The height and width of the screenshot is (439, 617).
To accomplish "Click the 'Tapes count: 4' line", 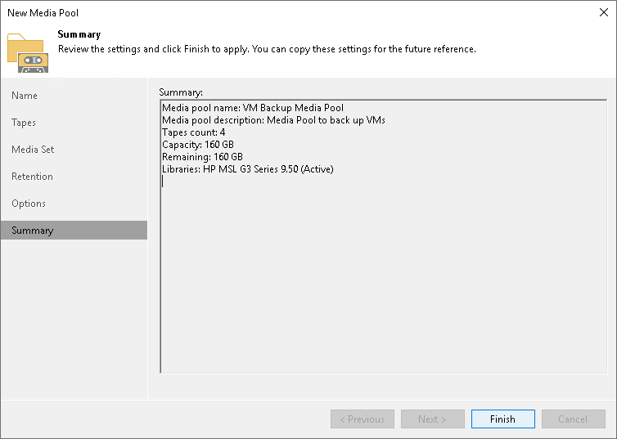I will [194, 132].
